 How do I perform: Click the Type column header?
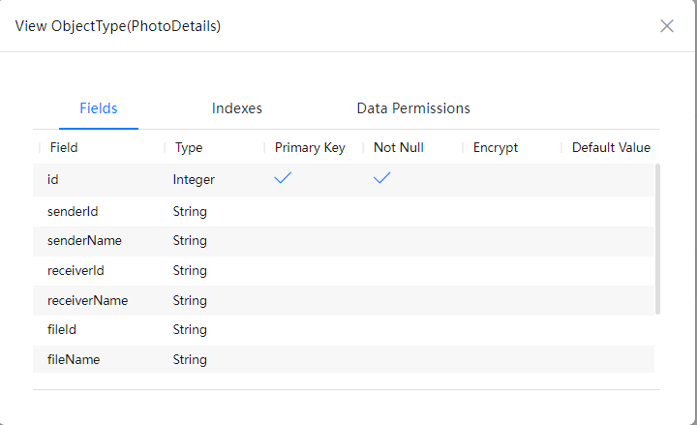(189, 148)
